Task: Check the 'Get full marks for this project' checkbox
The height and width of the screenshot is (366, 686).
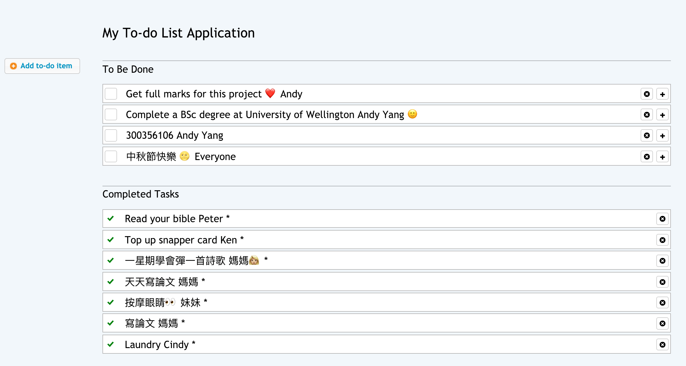Action: pyautogui.click(x=111, y=94)
